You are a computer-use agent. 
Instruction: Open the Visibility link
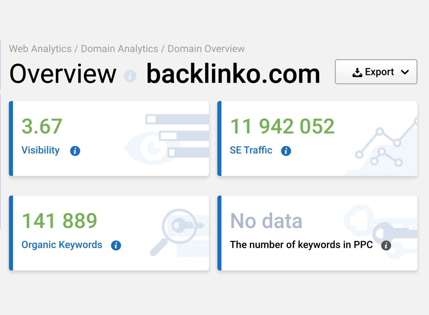coord(40,150)
